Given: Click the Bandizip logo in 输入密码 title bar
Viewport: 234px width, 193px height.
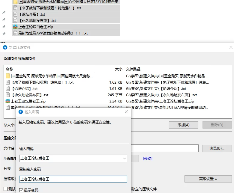Looking at the screenshot, I should 21,112.
